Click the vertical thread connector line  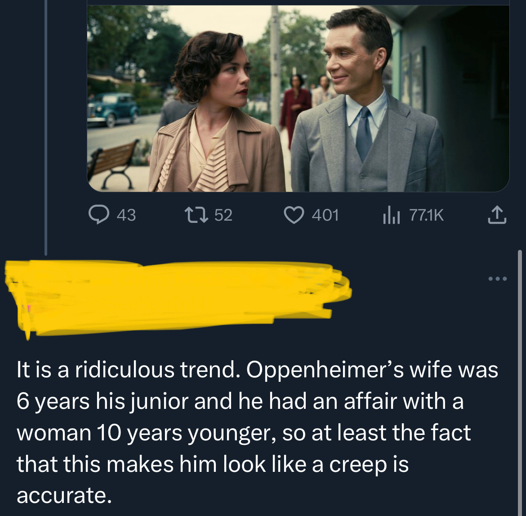click(x=46, y=126)
